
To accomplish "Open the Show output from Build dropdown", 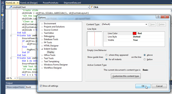I will coord(31,87).
